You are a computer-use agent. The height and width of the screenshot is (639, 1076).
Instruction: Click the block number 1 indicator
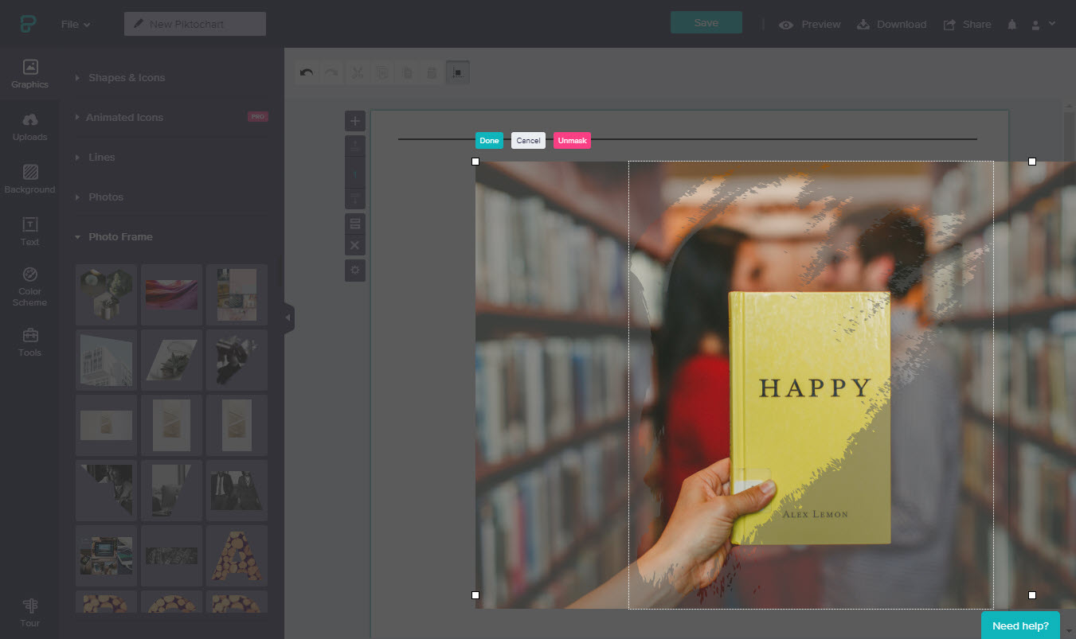355,173
